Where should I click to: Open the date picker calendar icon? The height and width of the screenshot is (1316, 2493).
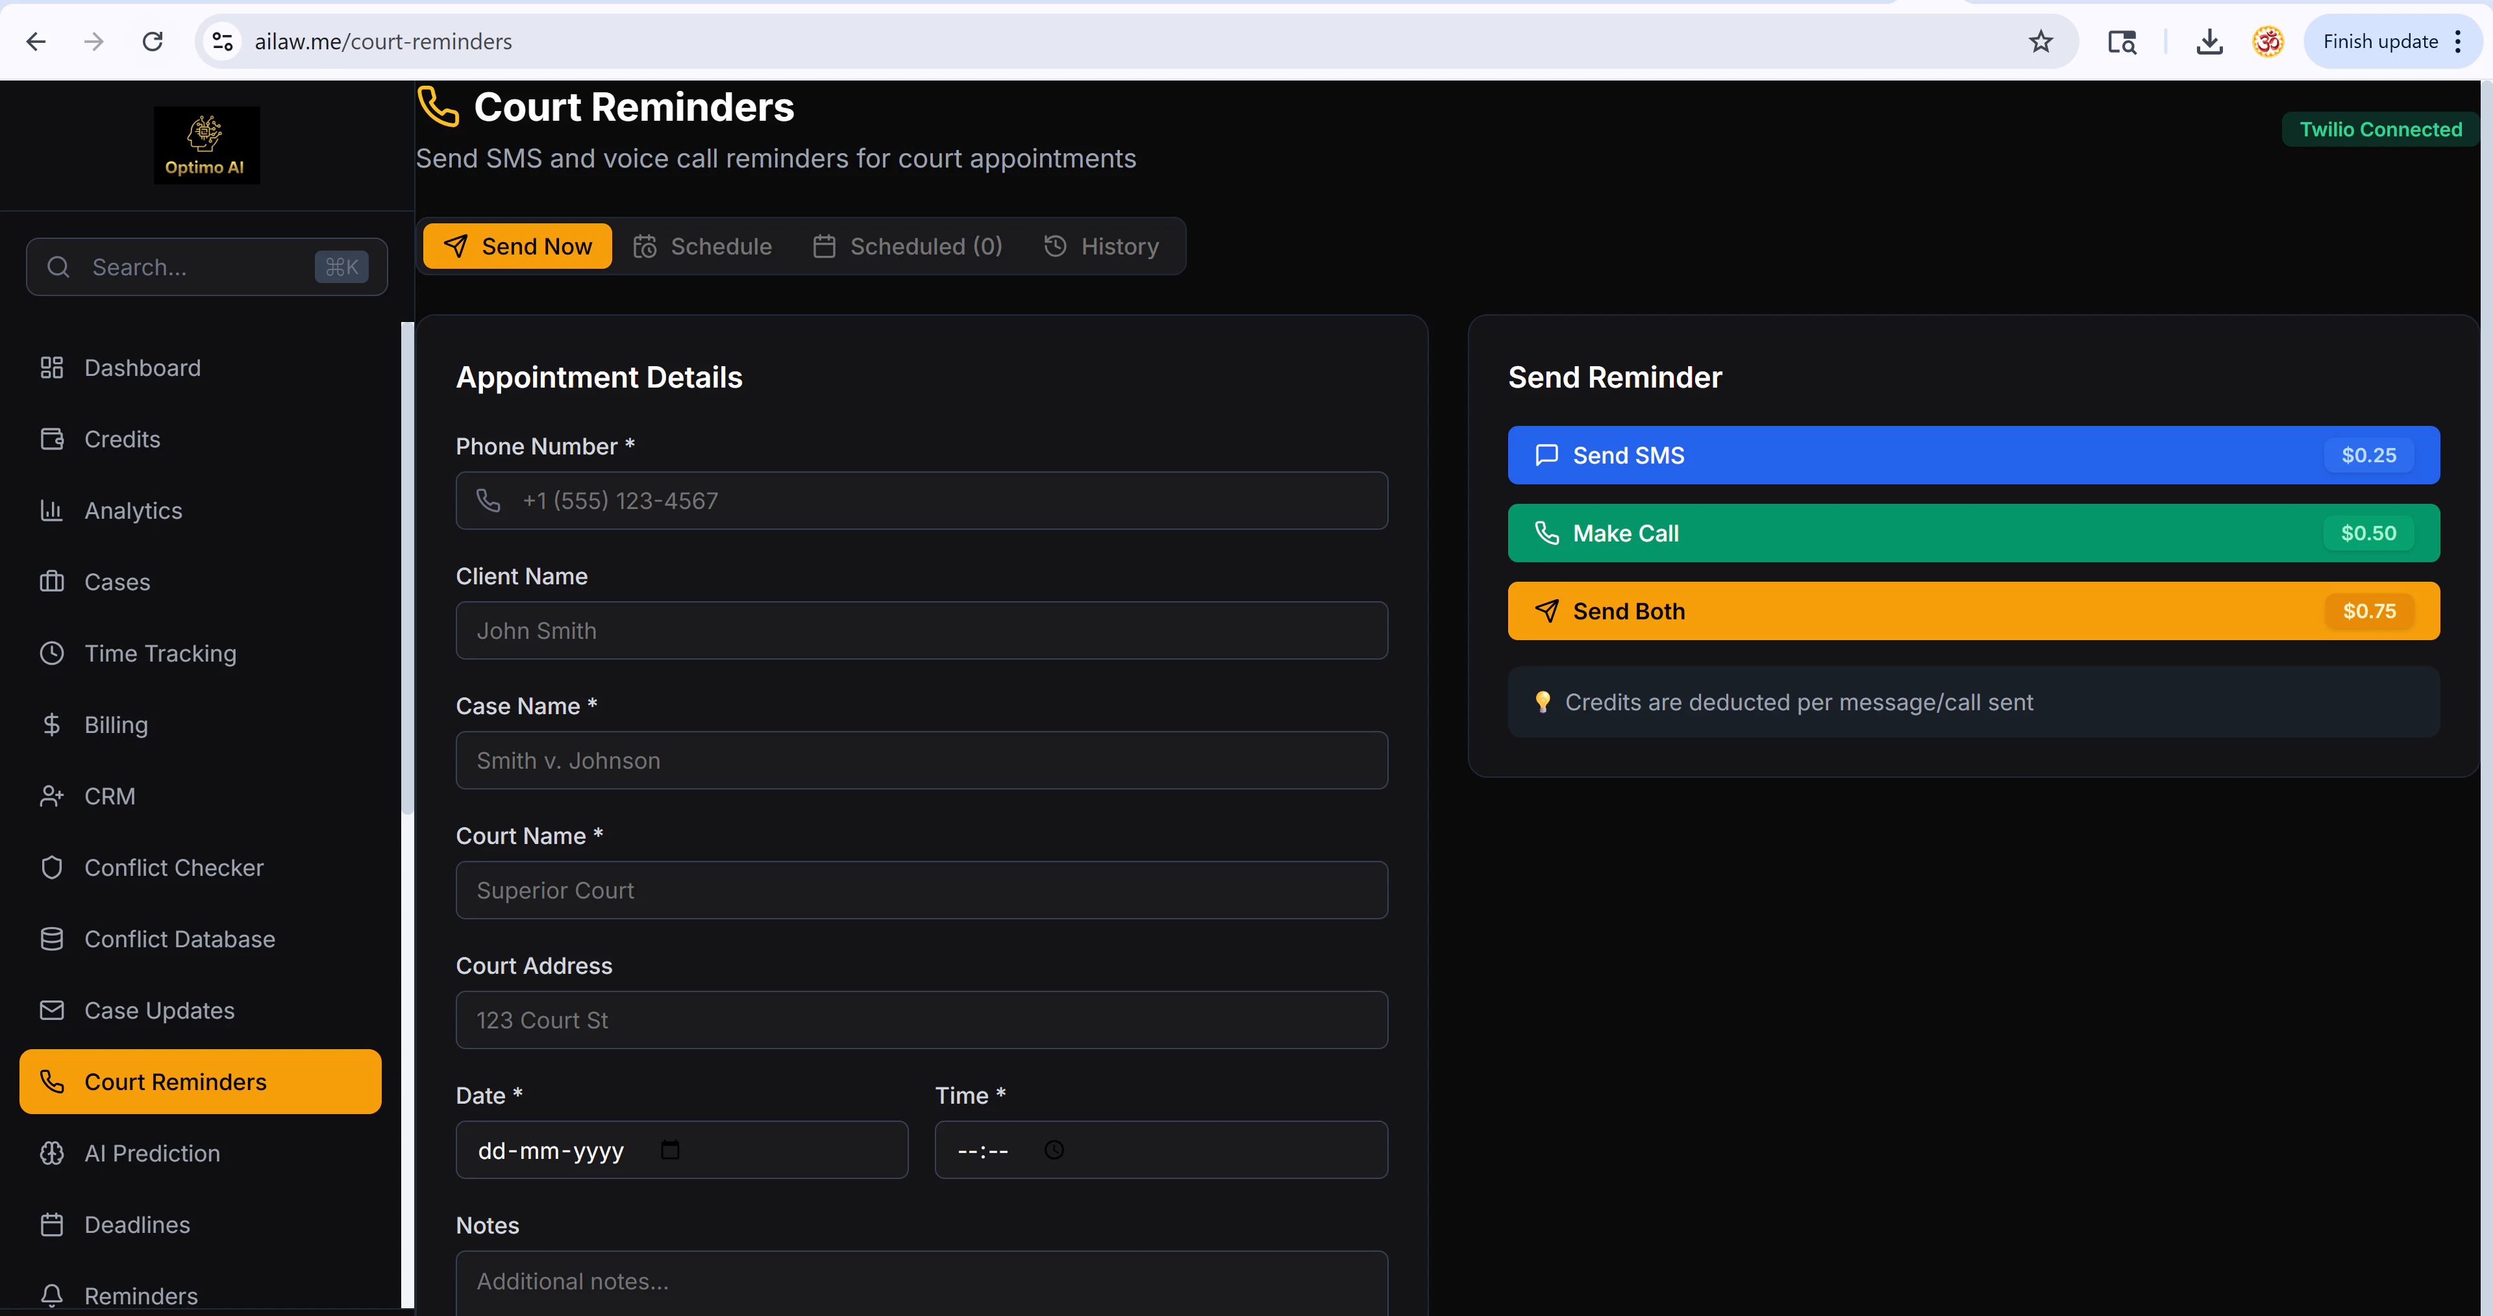[670, 1150]
